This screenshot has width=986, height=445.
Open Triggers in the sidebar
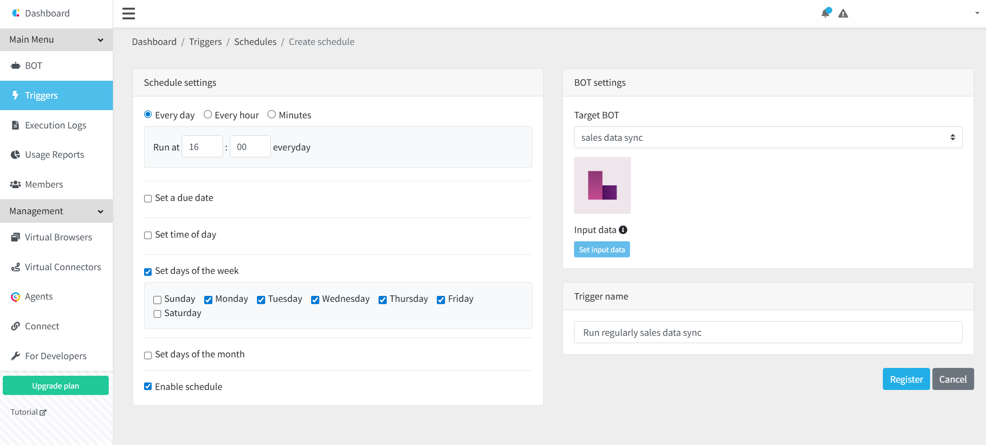(56, 95)
